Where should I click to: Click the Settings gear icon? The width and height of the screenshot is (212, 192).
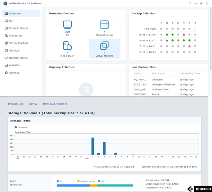[6, 73]
